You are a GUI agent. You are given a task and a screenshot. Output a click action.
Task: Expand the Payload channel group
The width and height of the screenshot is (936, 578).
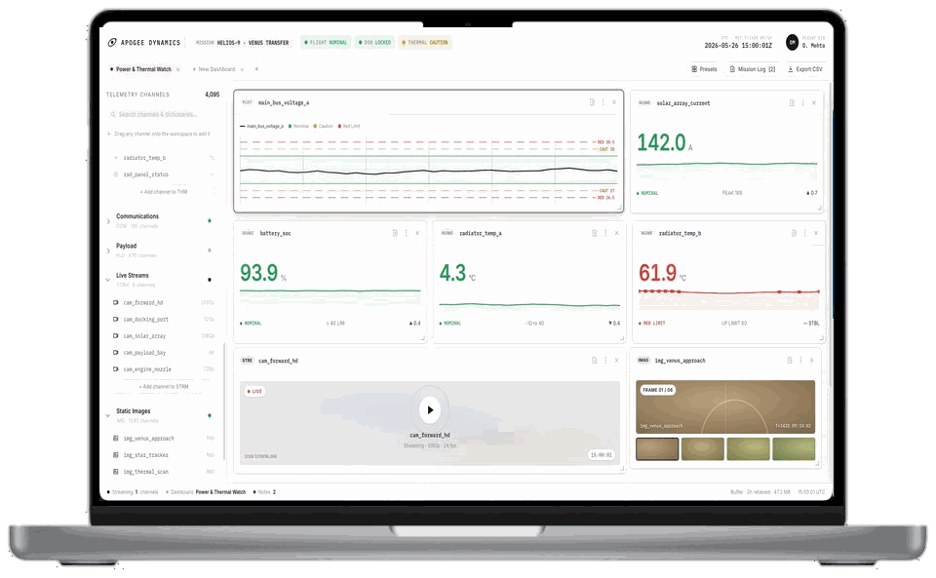[x=108, y=250]
